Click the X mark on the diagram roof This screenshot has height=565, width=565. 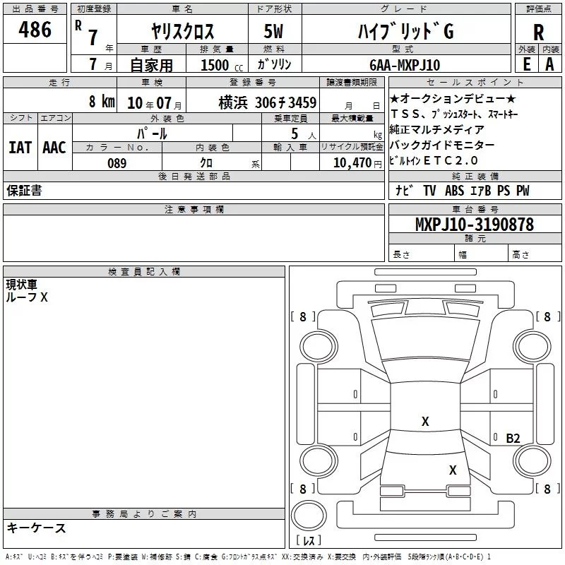pos(425,421)
